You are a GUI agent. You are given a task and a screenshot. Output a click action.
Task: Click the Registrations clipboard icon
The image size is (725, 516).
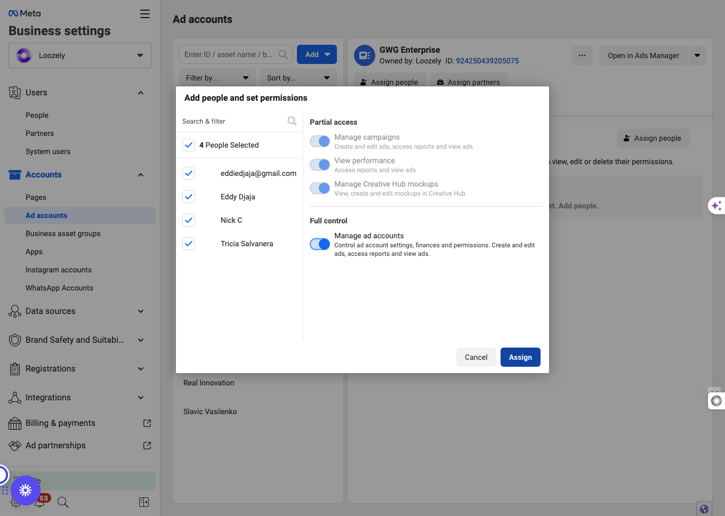click(x=15, y=369)
